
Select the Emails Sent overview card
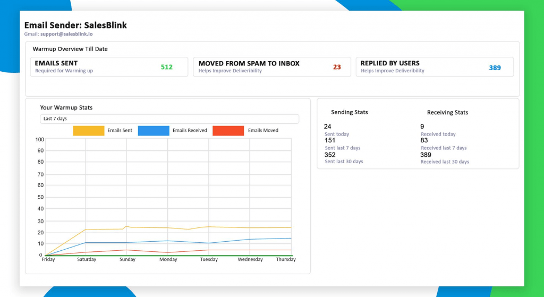(x=109, y=67)
